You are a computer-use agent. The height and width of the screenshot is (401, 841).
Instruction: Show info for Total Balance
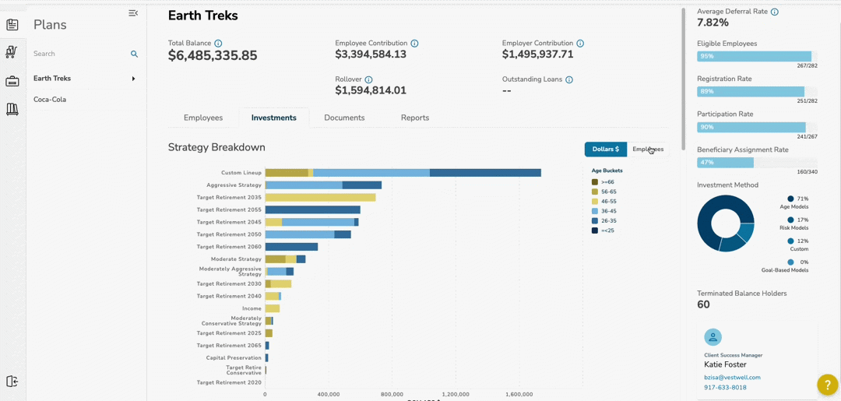tap(218, 44)
